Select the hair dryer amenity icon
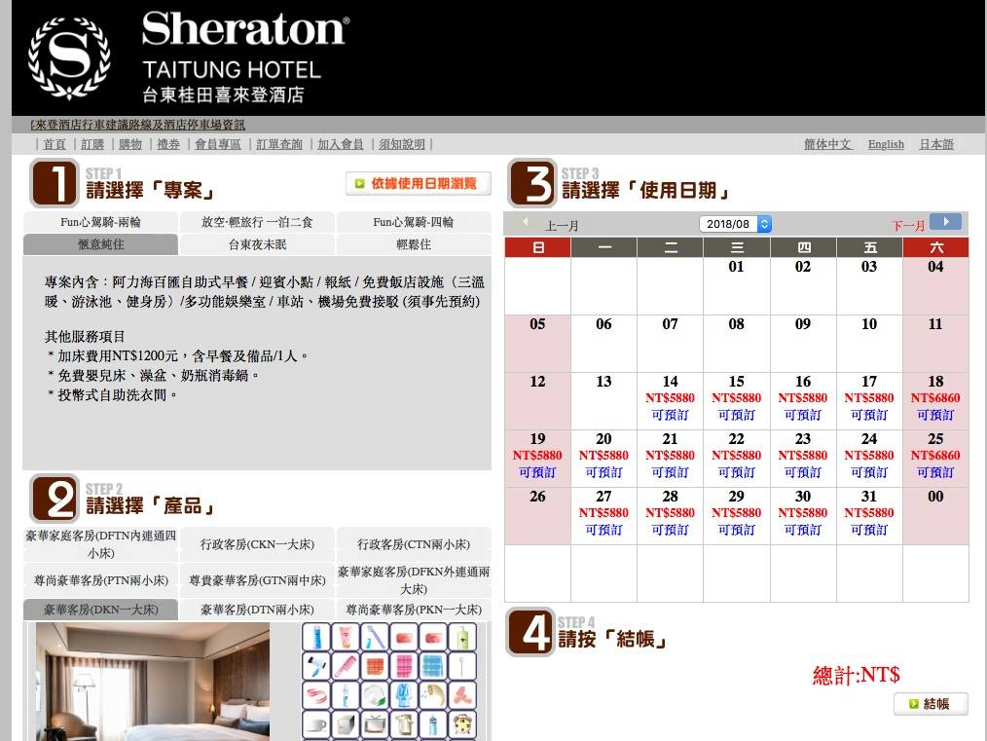This screenshot has height=741, width=987. click(x=316, y=666)
